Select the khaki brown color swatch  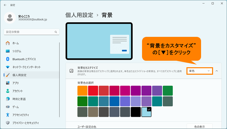tap(93, 112)
